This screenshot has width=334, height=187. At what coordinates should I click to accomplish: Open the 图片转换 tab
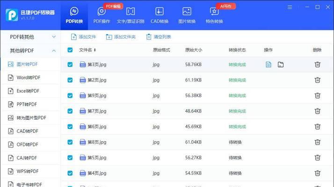point(187,15)
